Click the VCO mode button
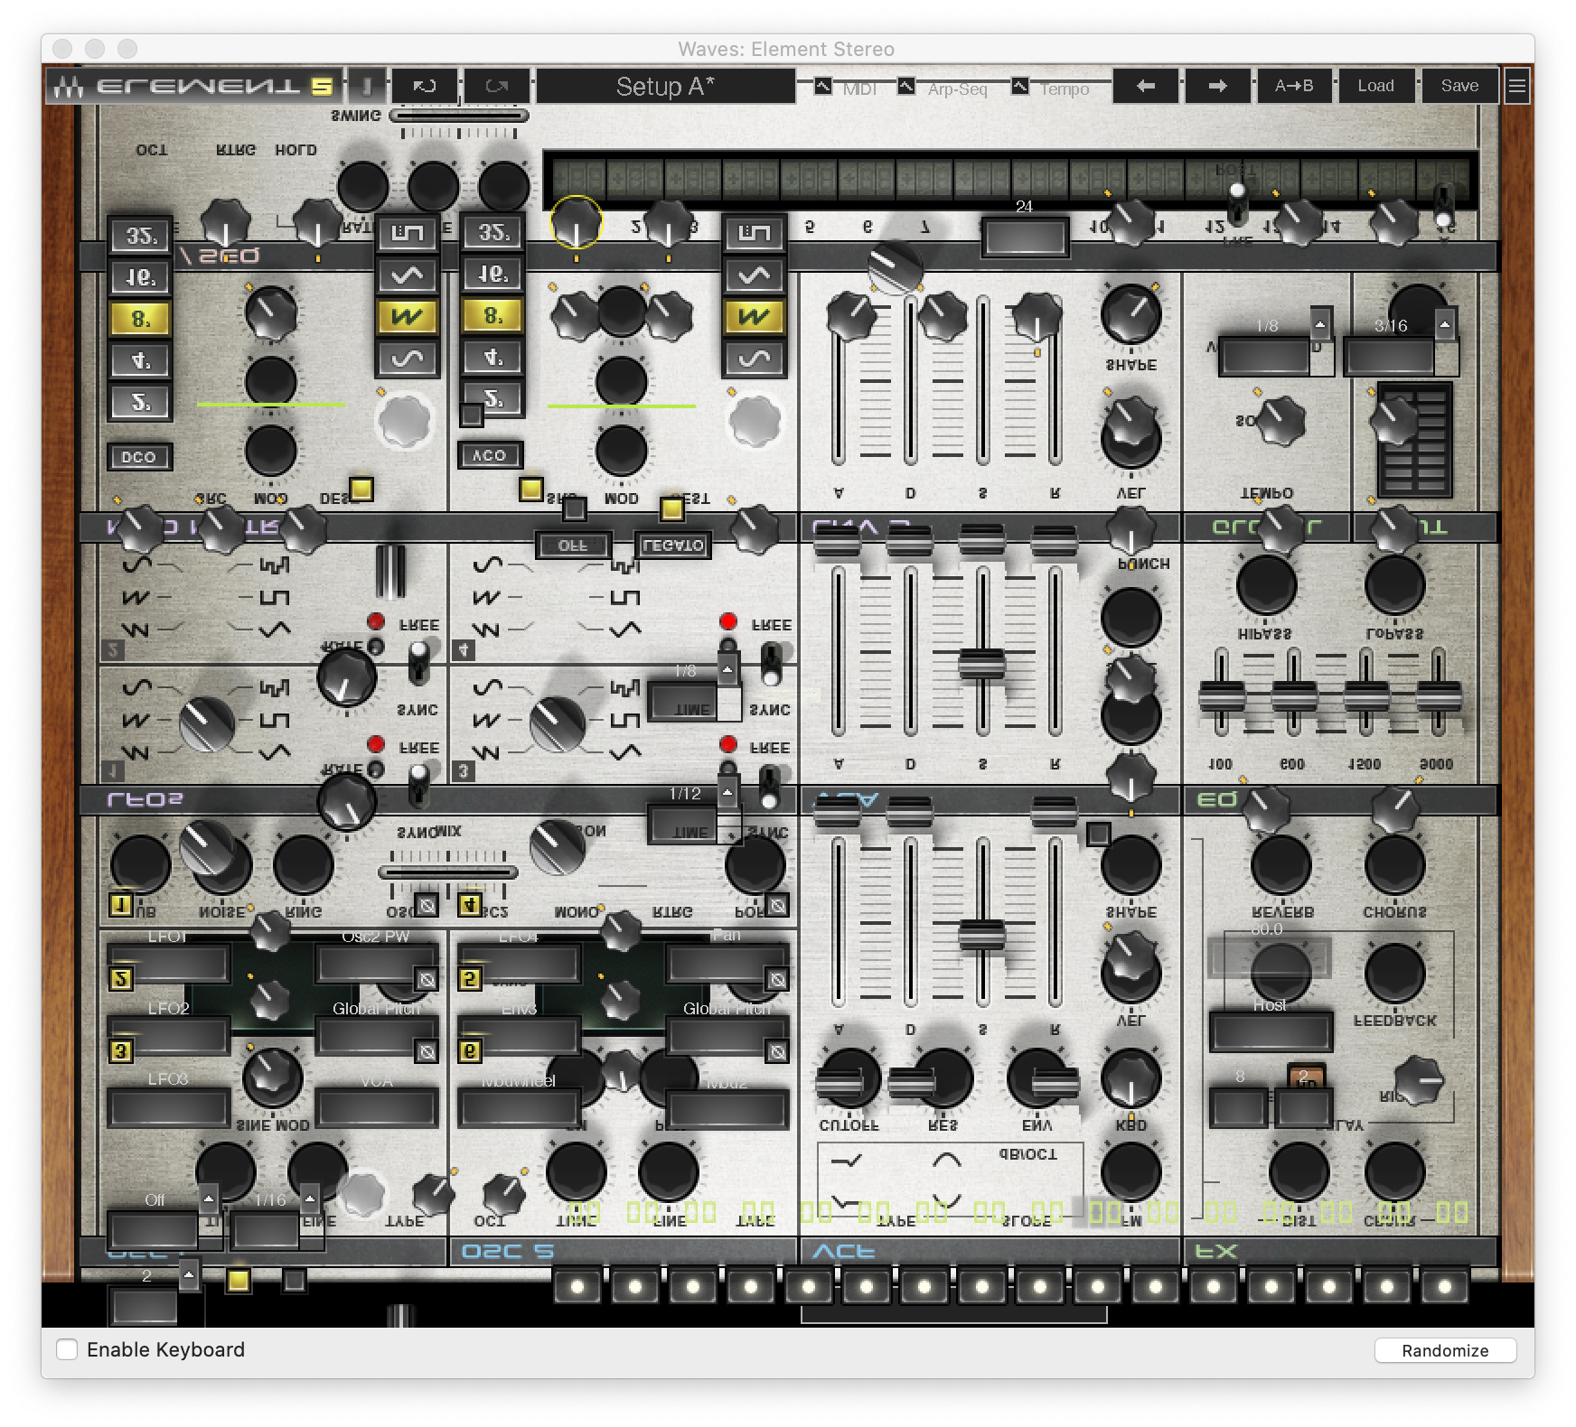The height and width of the screenshot is (1427, 1576). (x=490, y=455)
